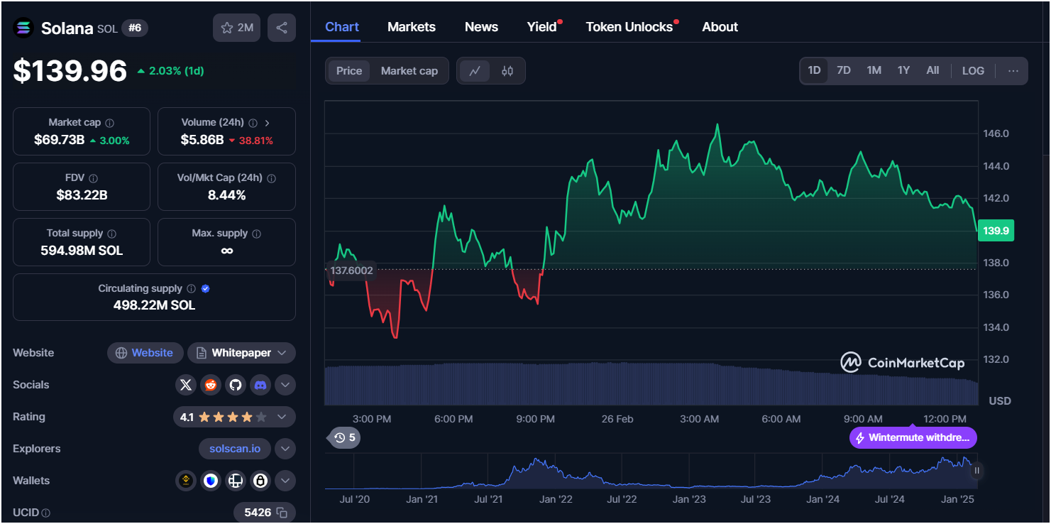The image size is (1051, 524).
Task: Click the verified badge next to Circulating supply
Action: point(206,289)
